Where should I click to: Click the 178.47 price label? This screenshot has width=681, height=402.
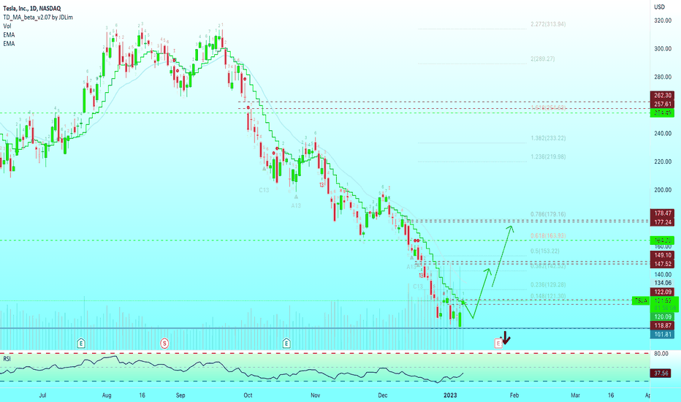pyautogui.click(x=662, y=213)
